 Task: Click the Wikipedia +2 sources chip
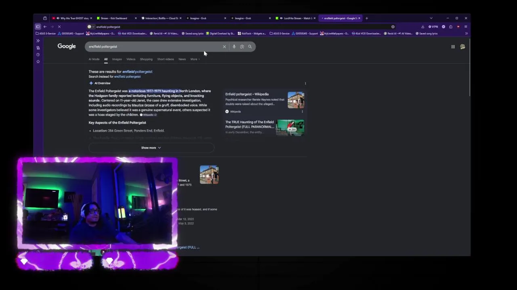[x=148, y=115]
